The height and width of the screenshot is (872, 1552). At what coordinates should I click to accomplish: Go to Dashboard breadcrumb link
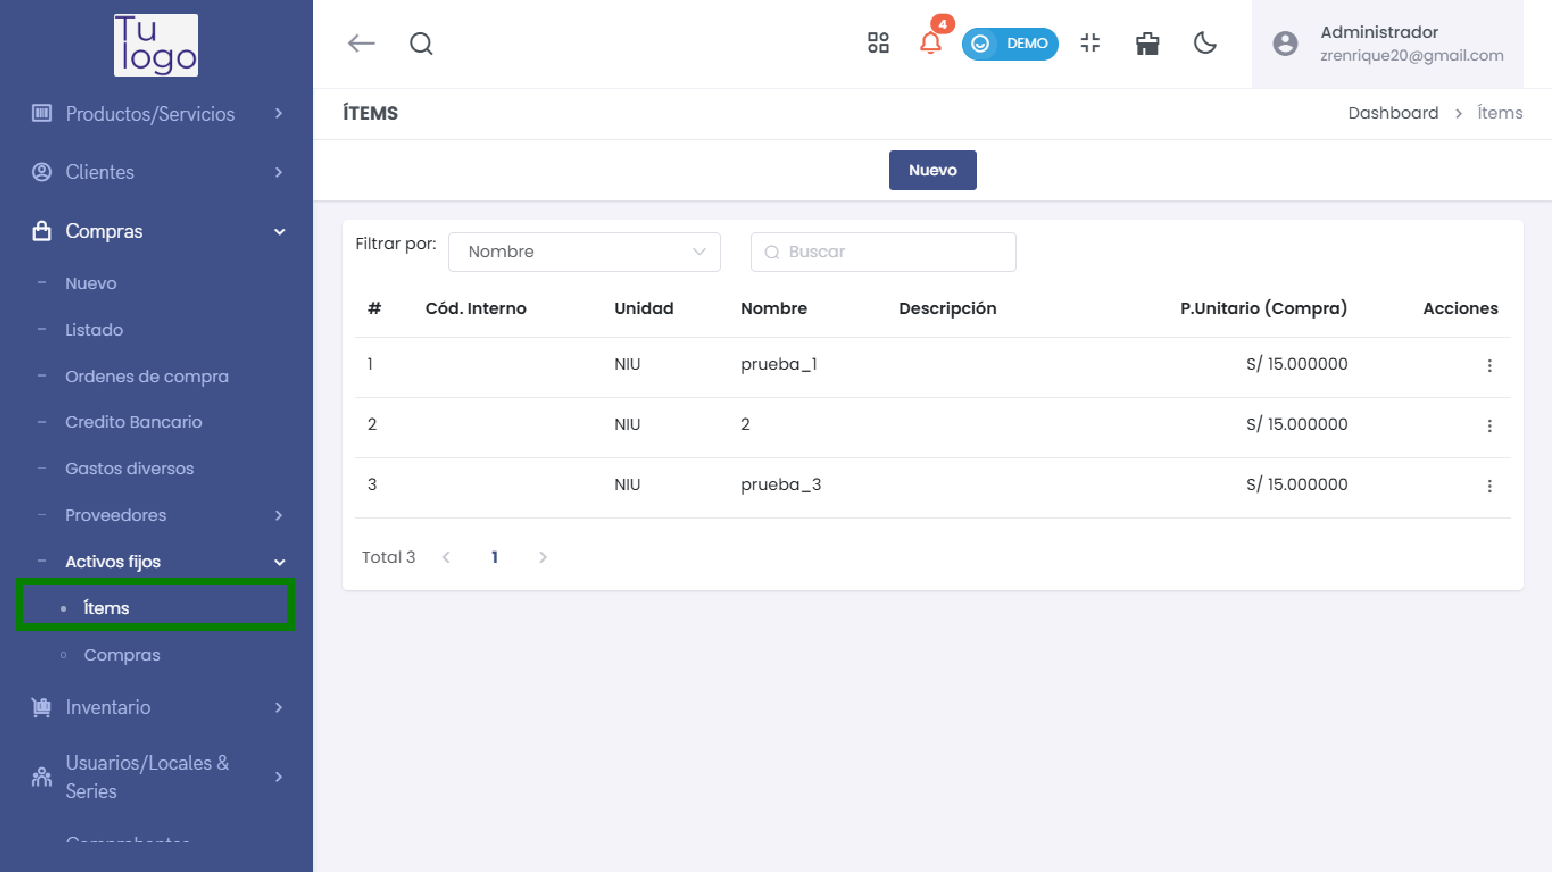click(x=1392, y=113)
